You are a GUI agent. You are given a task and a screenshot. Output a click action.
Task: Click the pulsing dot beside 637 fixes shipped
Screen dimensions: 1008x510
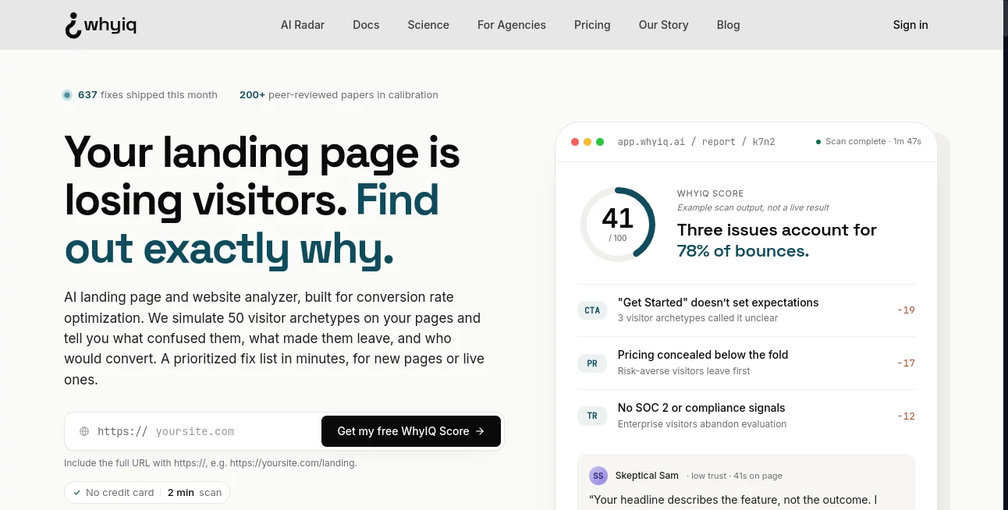[67, 95]
